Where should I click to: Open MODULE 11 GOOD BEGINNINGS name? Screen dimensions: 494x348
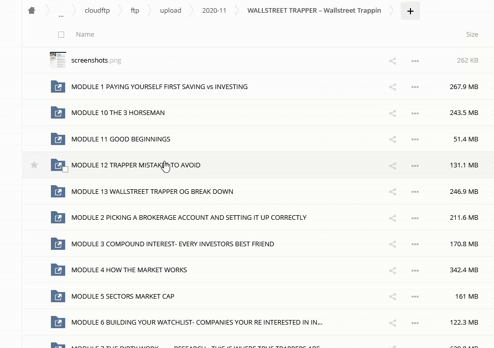[121, 139]
